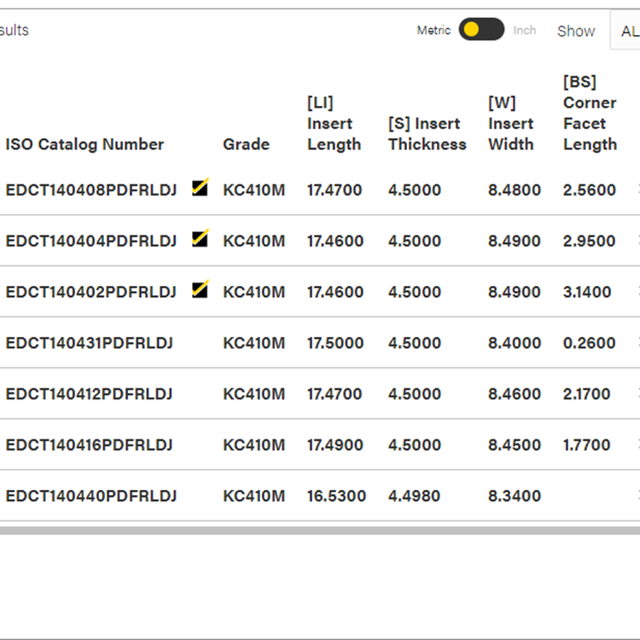Sort by [S] Insert Thickness column
The height and width of the screenshot is (640, 640).
pyautogui.click(x=427, y=134)
